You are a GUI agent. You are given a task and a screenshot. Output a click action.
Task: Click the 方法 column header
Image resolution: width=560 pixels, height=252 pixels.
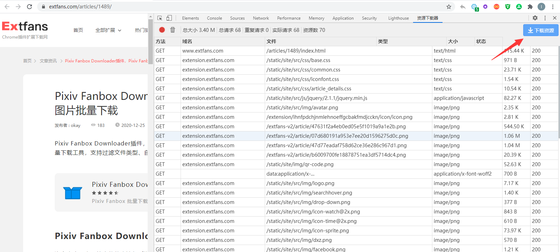pos(167,41)
